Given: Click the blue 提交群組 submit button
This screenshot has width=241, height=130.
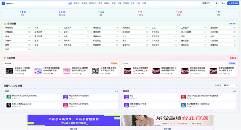Looking at the screenshot, I should pyautogui.click(x=233, y=3).
